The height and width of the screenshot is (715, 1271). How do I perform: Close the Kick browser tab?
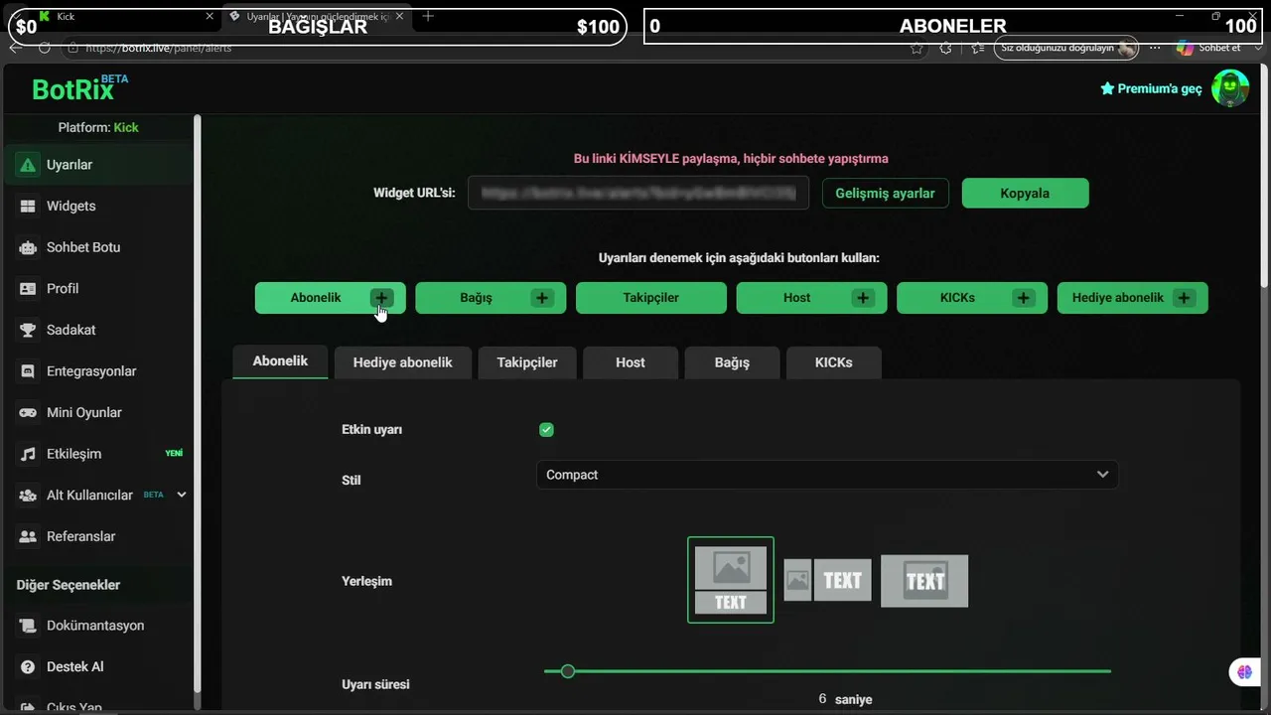(210, 16)
